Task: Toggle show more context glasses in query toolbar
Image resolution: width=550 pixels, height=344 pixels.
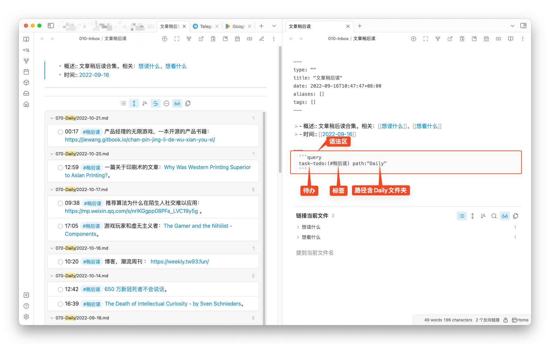Action: coord(177,103)
